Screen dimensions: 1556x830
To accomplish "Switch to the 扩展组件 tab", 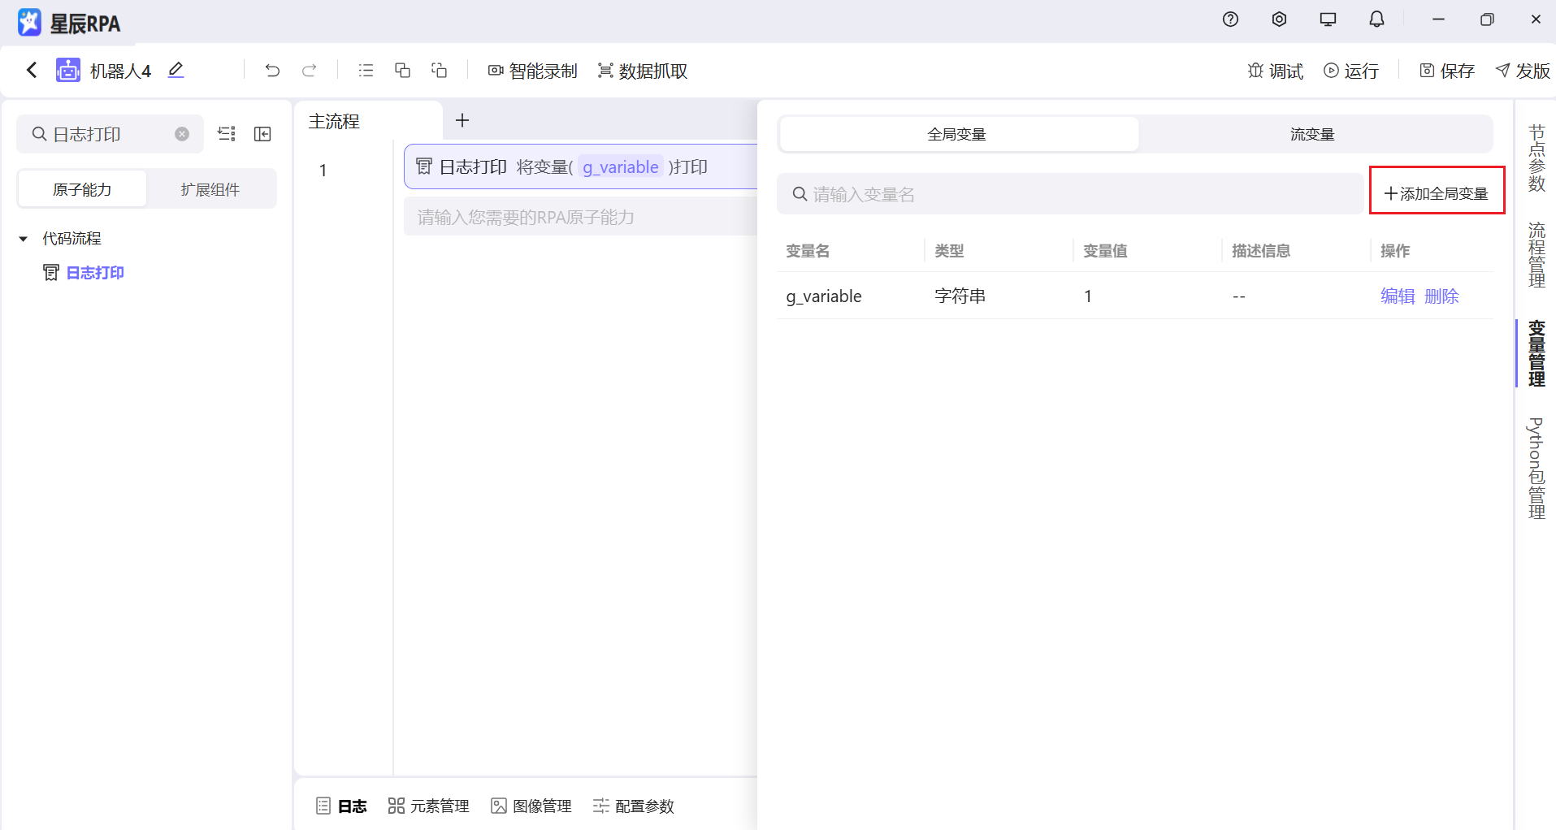I will tap(210, 188).
